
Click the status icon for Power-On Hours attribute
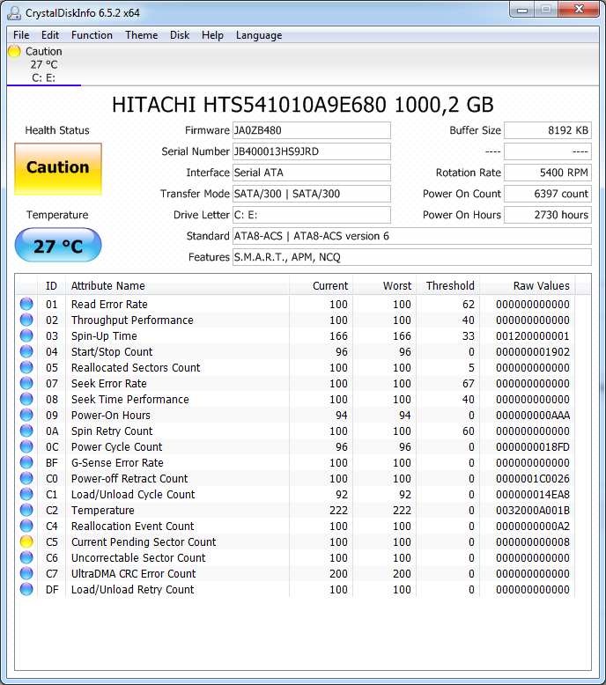coord(26,415)
